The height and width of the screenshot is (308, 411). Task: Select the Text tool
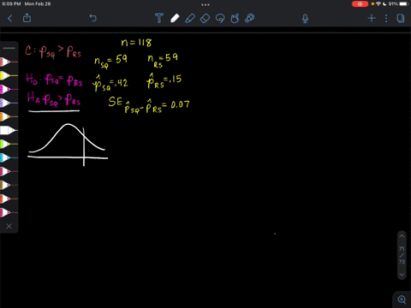tap(159, 18)
